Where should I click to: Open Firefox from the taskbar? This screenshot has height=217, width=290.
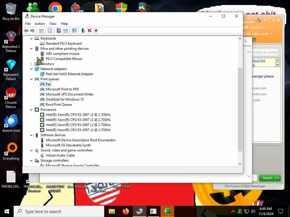pyautogui.click(x=126, y=211)
